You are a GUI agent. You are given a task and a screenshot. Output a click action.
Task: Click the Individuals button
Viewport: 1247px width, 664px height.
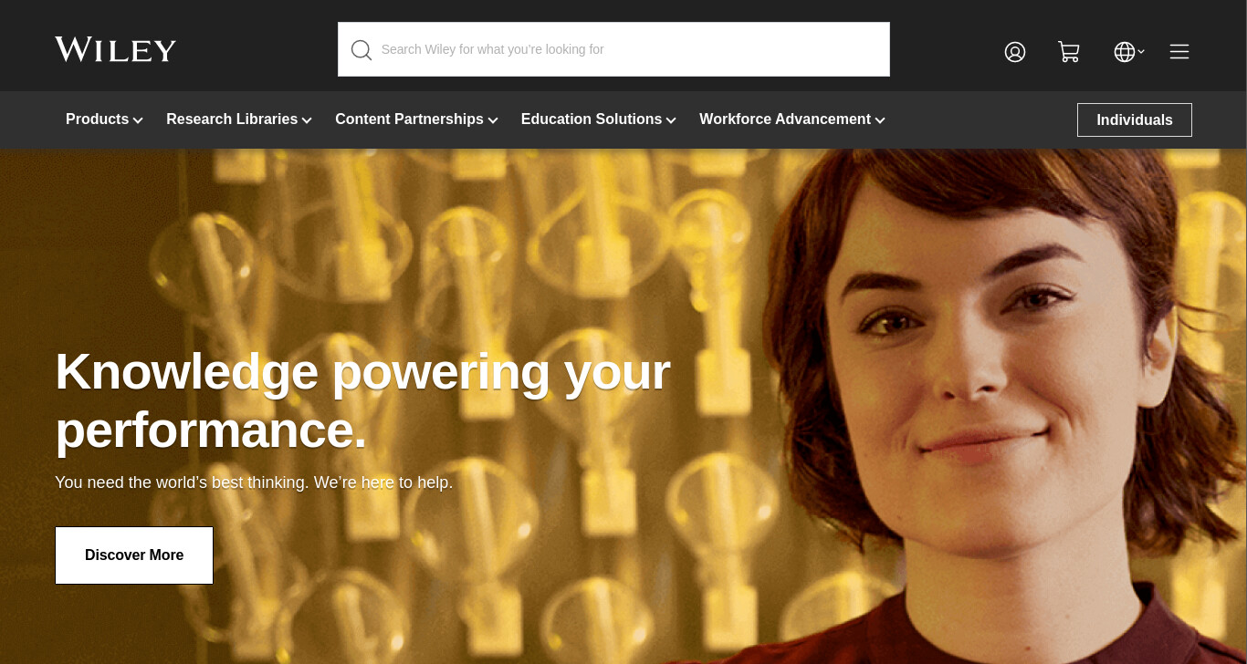click(x=1135, y=119)
